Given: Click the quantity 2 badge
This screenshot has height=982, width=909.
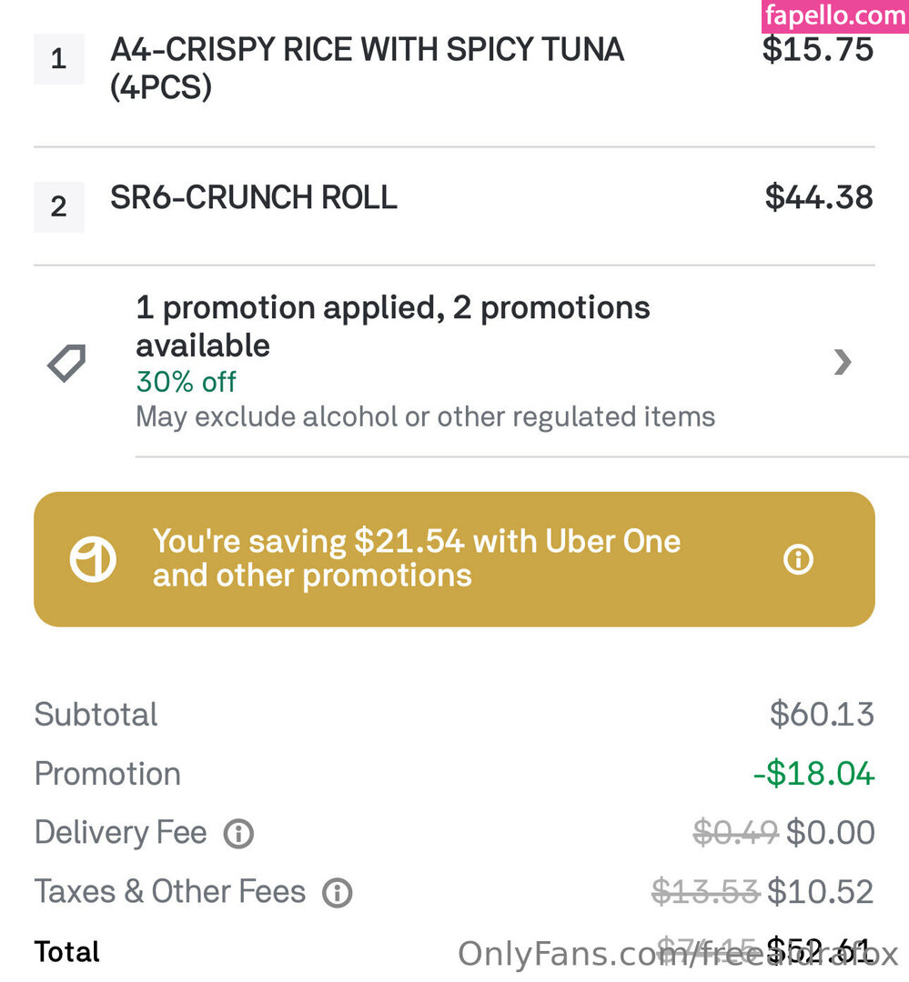Looking at the screenshot, I should (58, 206).
